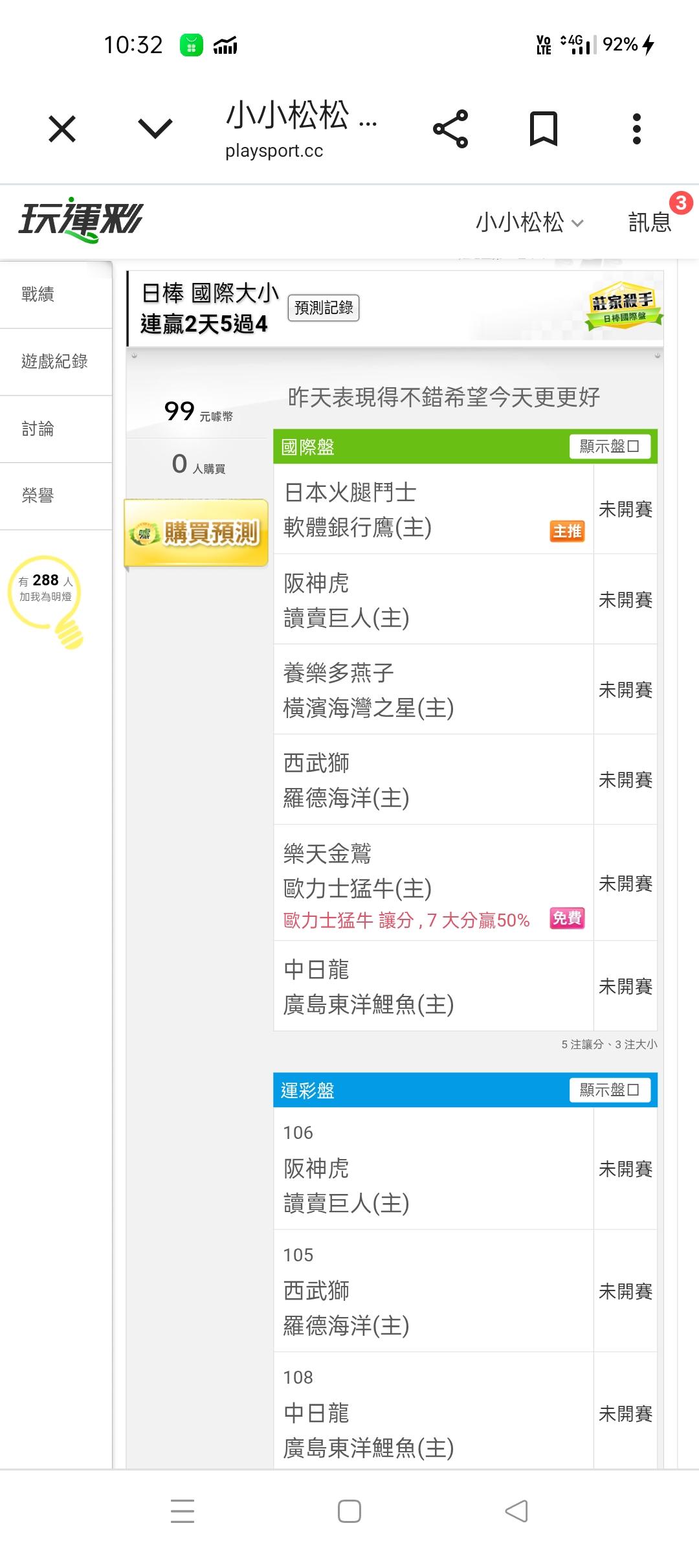
Task: Bookmark this page
Action: (543, 129)
